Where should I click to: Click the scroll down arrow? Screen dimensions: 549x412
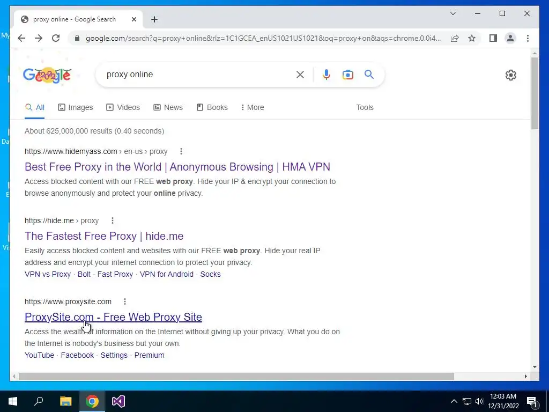535,367
